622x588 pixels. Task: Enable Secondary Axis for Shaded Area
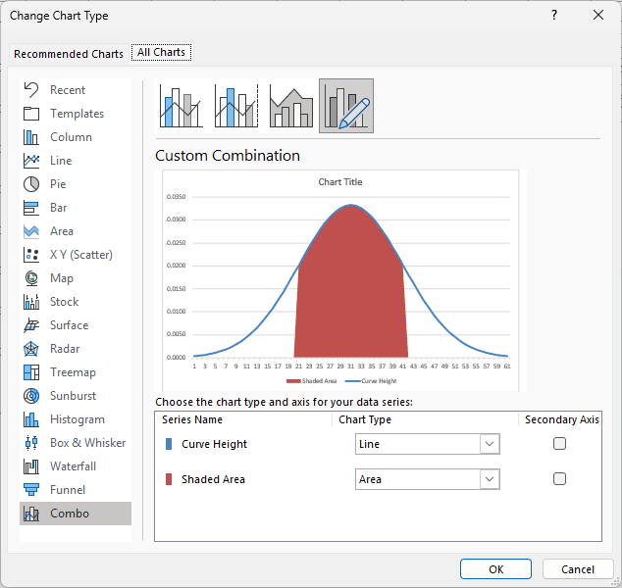click(559, 479)
